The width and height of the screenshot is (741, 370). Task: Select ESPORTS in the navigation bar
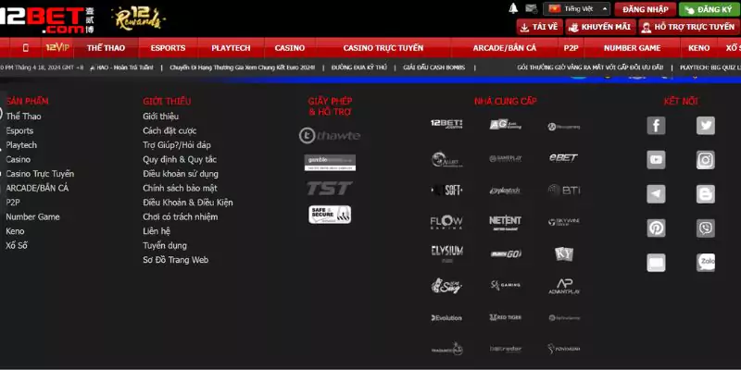pyautogui.click(x=168, y=48)
